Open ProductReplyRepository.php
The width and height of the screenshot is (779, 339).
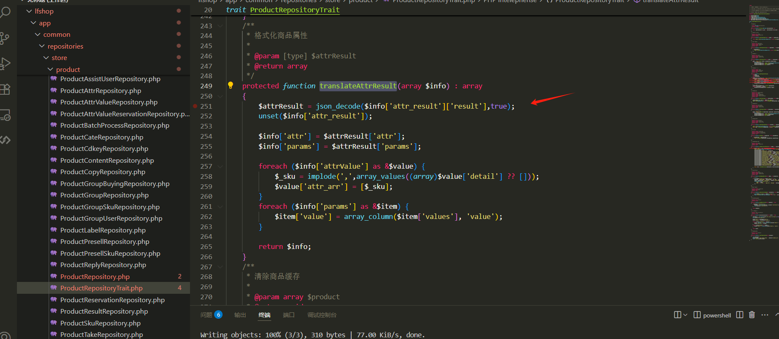103,265
